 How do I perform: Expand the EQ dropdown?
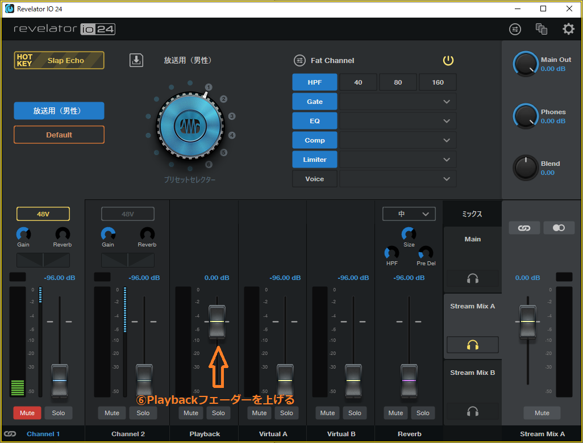[x=398, y=121]
